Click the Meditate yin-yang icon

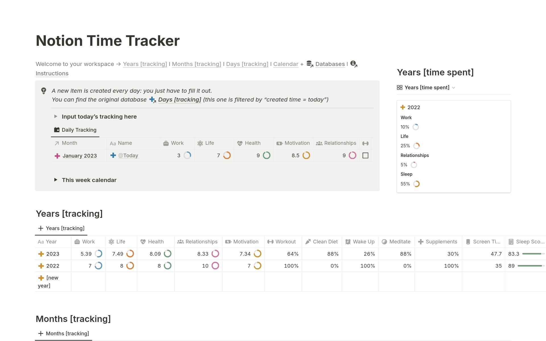(384, 242)
